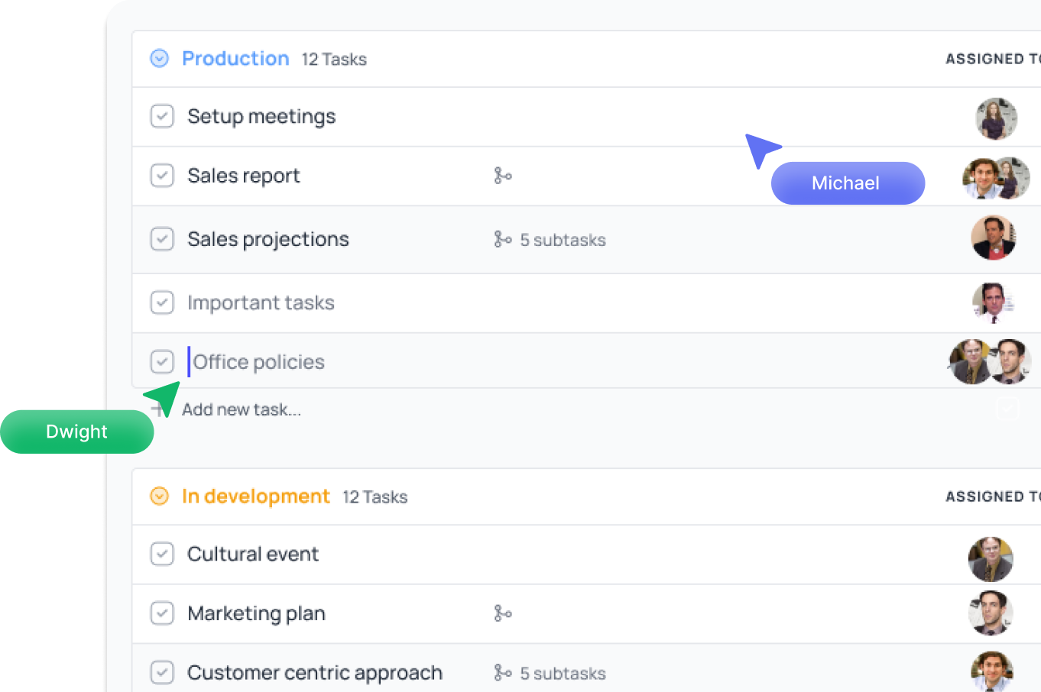Check off the Sales report task
Screen dimensions: 1041x692
coord(162,176)
